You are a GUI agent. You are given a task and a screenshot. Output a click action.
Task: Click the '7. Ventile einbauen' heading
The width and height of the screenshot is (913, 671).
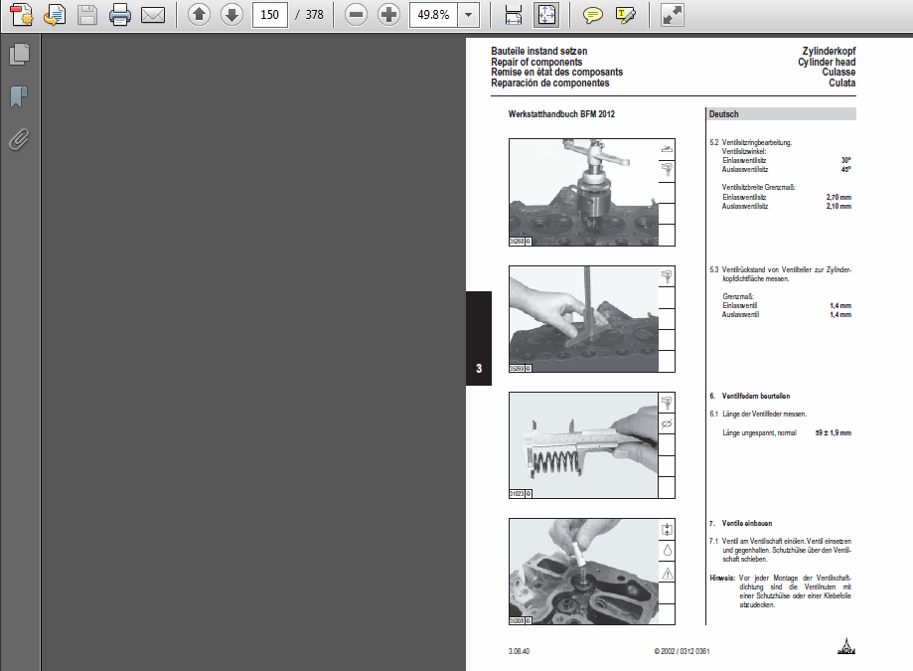(741, 523)
